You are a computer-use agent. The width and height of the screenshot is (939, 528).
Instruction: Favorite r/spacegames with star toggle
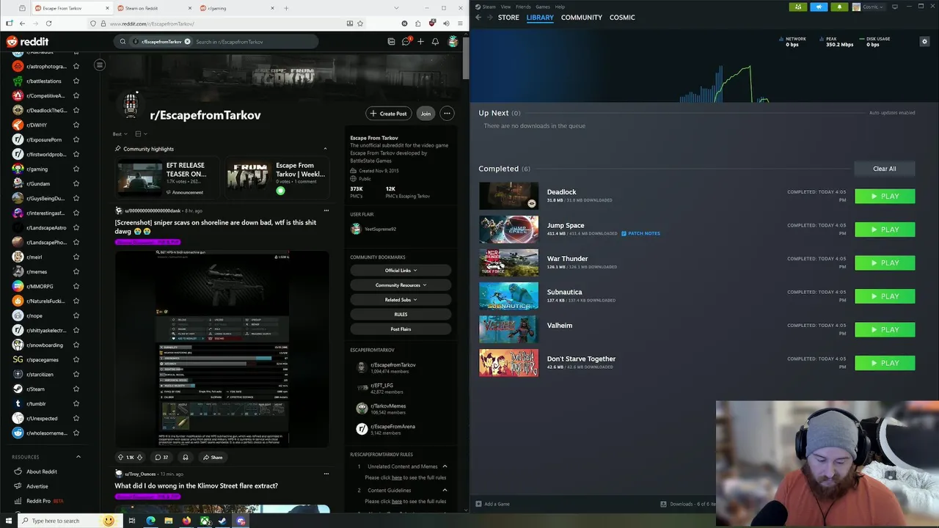tap(76, 359)
